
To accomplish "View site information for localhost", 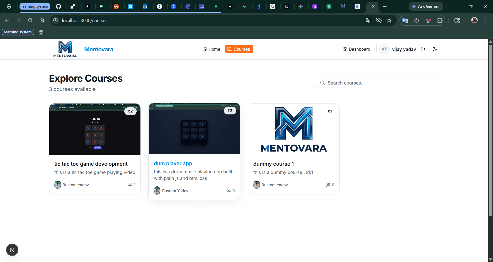I will coord(55,20).
